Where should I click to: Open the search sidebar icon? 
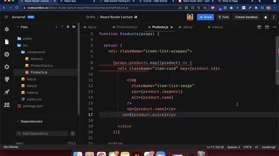(x=7, y=54)
